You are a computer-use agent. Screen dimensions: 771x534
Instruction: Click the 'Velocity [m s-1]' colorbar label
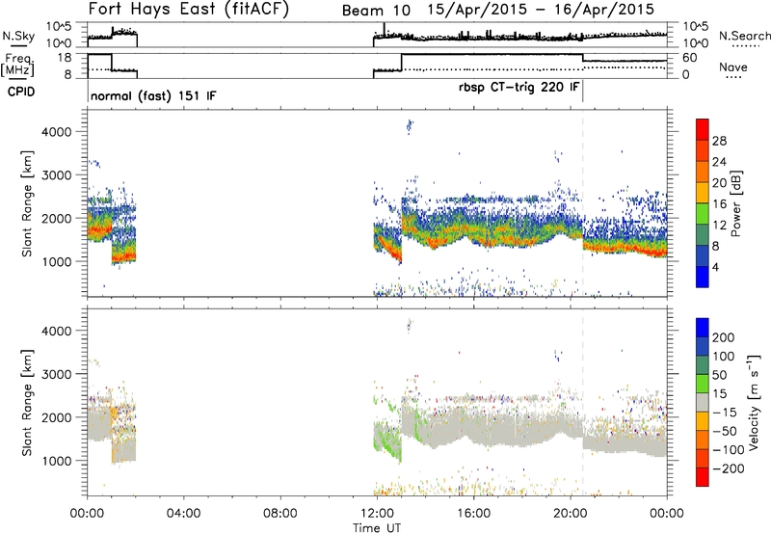tap(754, 403)
